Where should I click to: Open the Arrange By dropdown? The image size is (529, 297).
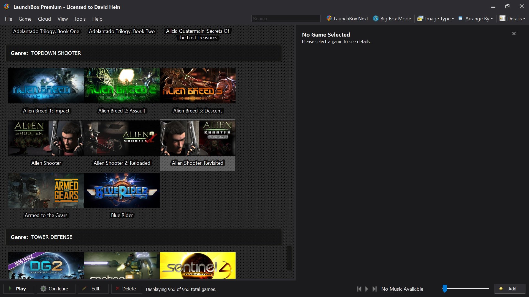click(476, 18)
